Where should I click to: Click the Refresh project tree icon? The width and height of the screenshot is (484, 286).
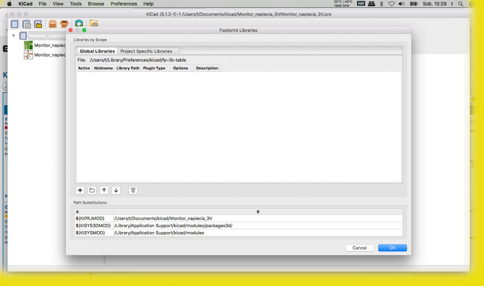(x=79, y=24)
